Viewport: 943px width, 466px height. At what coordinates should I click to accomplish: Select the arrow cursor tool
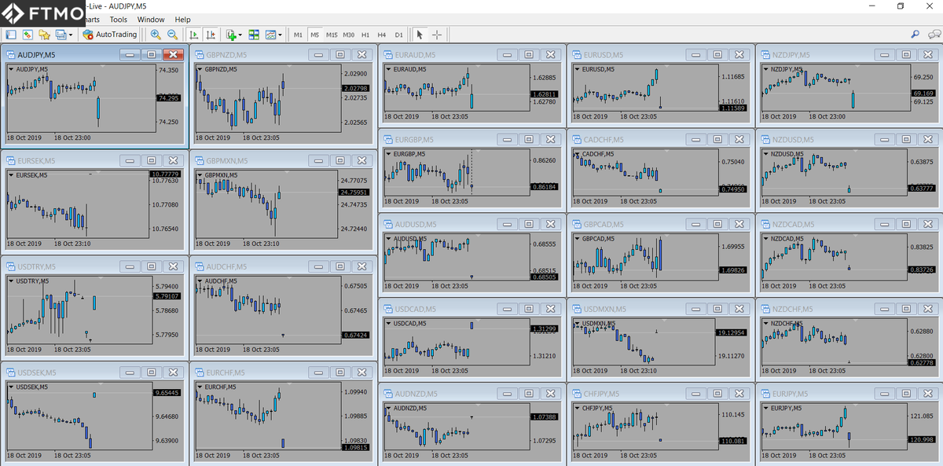click(x=420, y=35)
